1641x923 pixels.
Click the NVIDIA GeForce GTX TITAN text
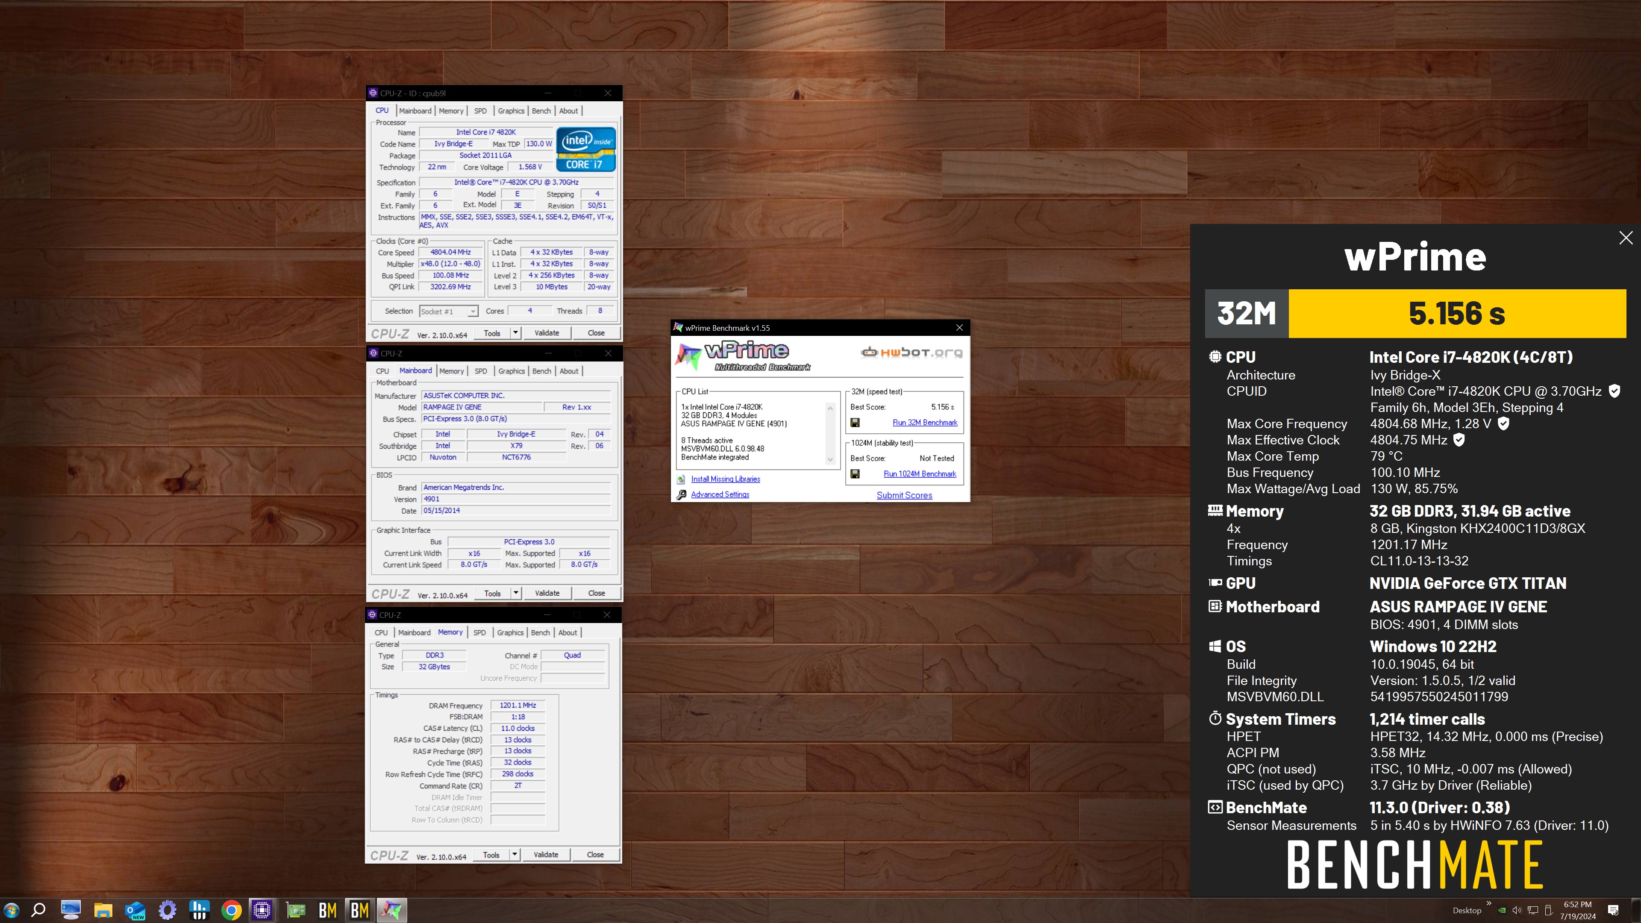tap(1468, 583)
